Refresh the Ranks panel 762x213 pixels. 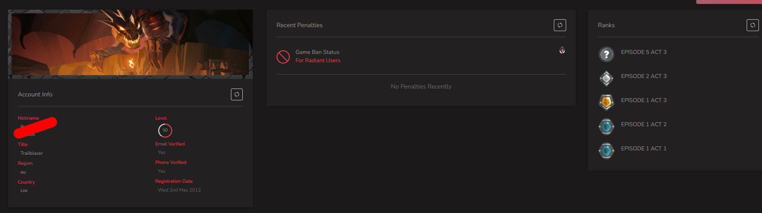pyautogui.click(x=752, y=25)
